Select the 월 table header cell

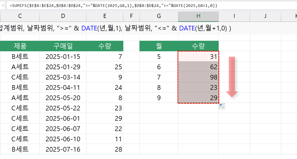159,46
